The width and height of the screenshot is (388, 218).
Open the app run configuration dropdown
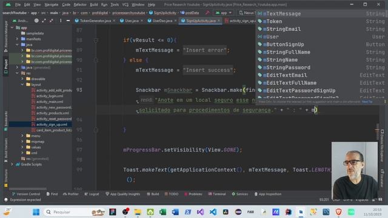pos(224,13)
